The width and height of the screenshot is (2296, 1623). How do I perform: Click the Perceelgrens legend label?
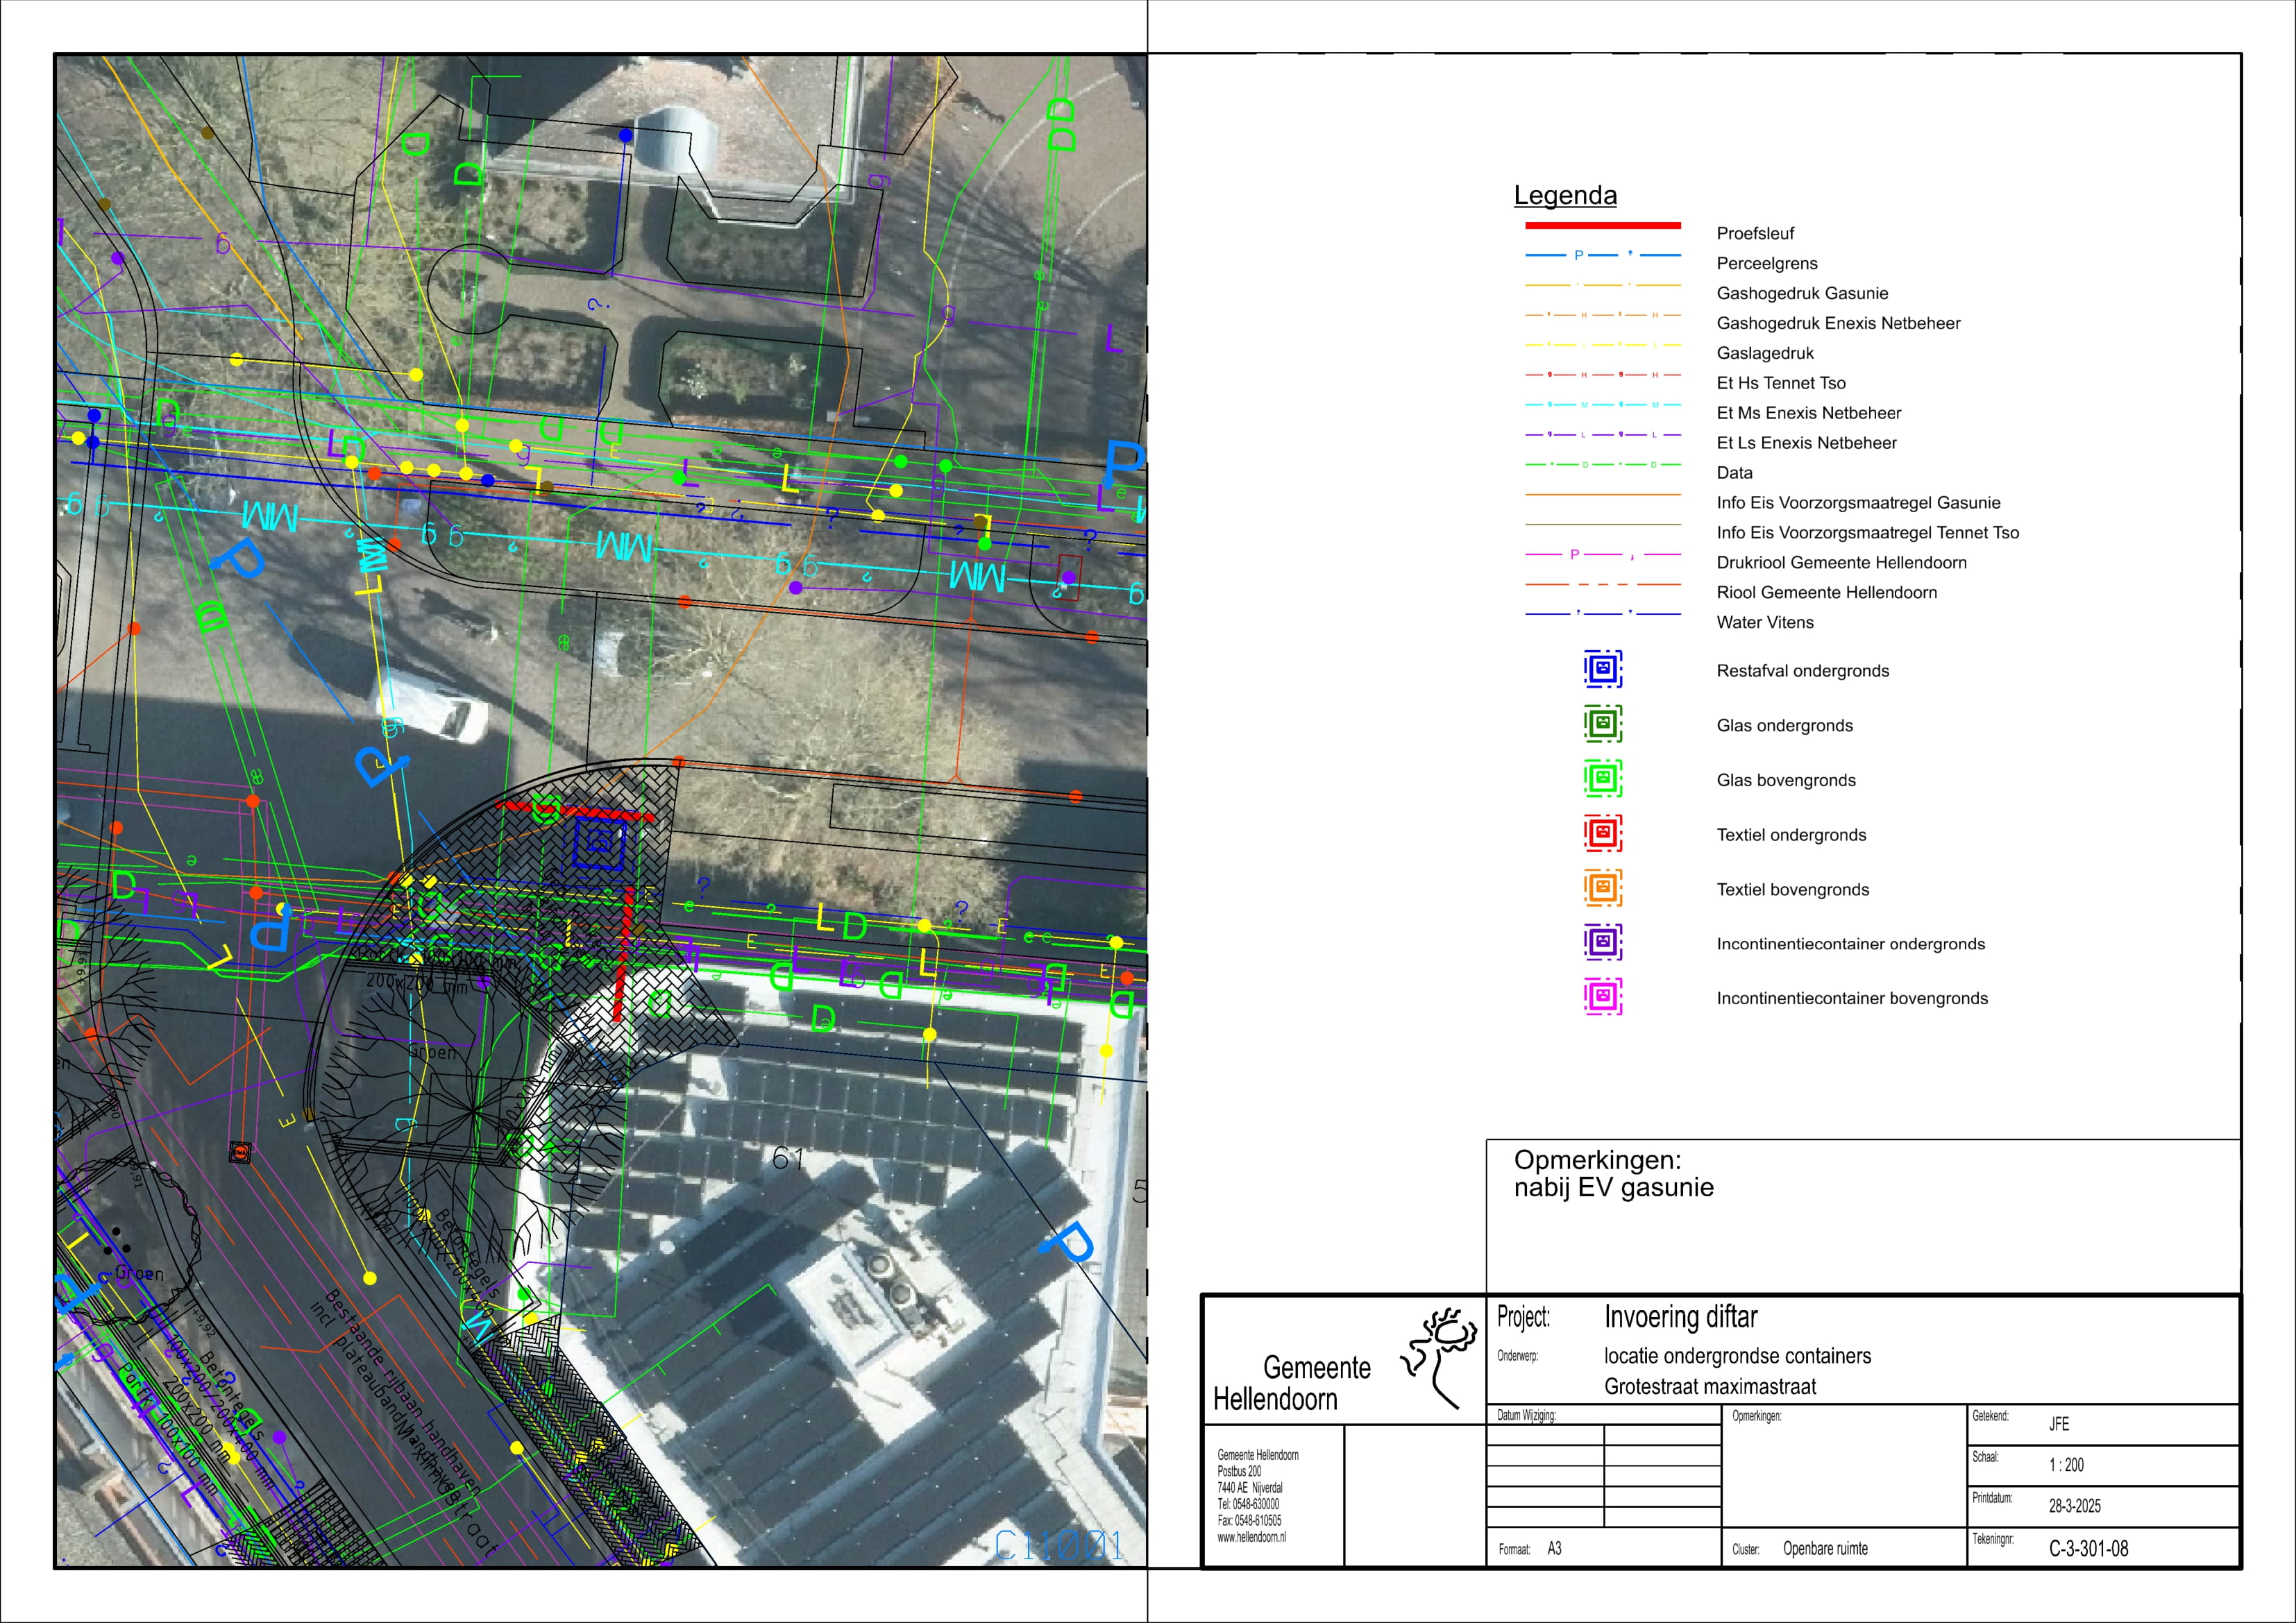(x=1766, y=264)
